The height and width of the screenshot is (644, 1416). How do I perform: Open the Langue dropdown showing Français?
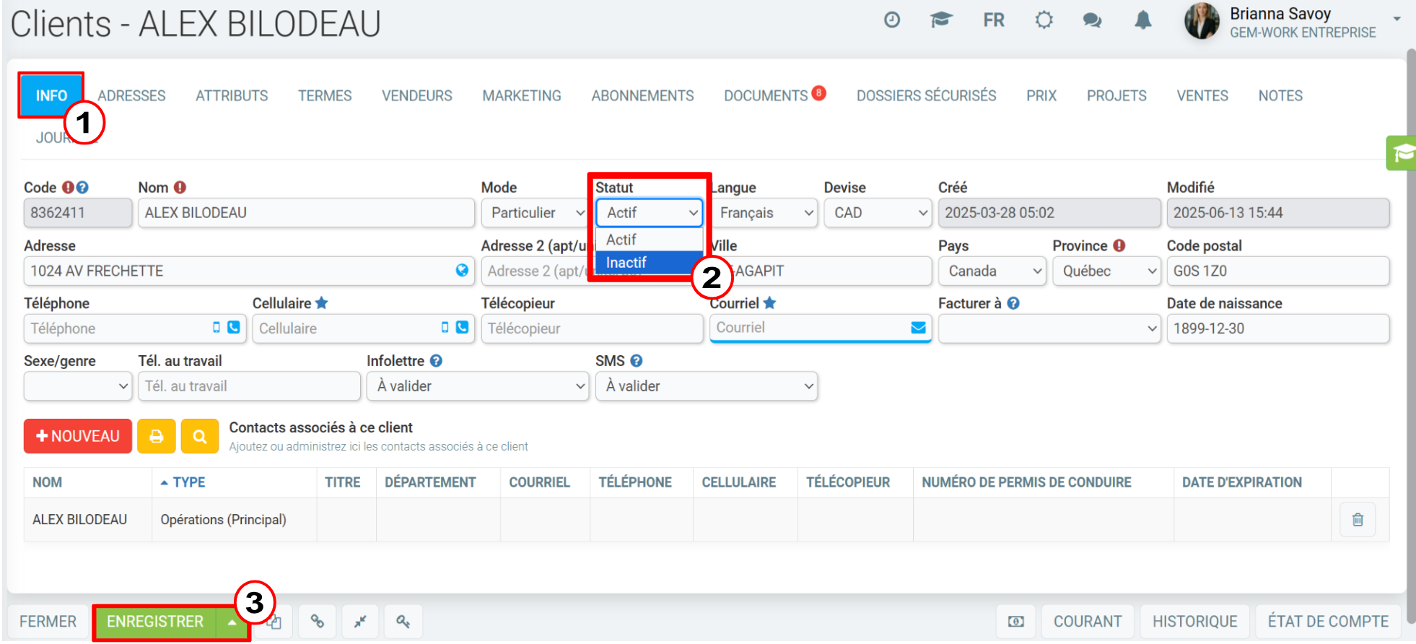(764, 213)
